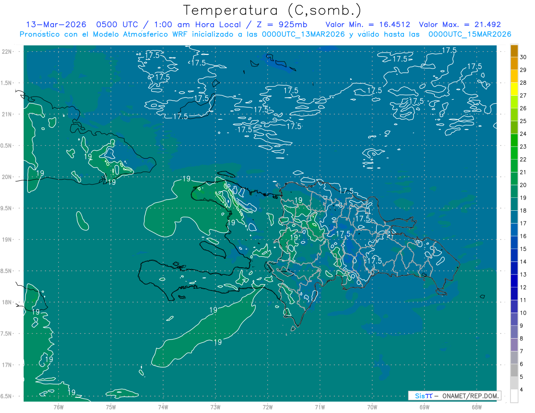
Task: Click the '18N' latitude axis label
Action: coord(7,302)
